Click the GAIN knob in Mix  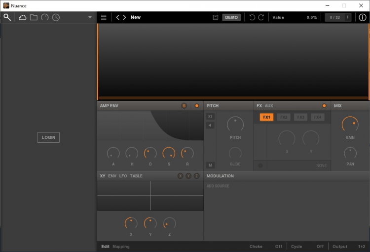350,125
